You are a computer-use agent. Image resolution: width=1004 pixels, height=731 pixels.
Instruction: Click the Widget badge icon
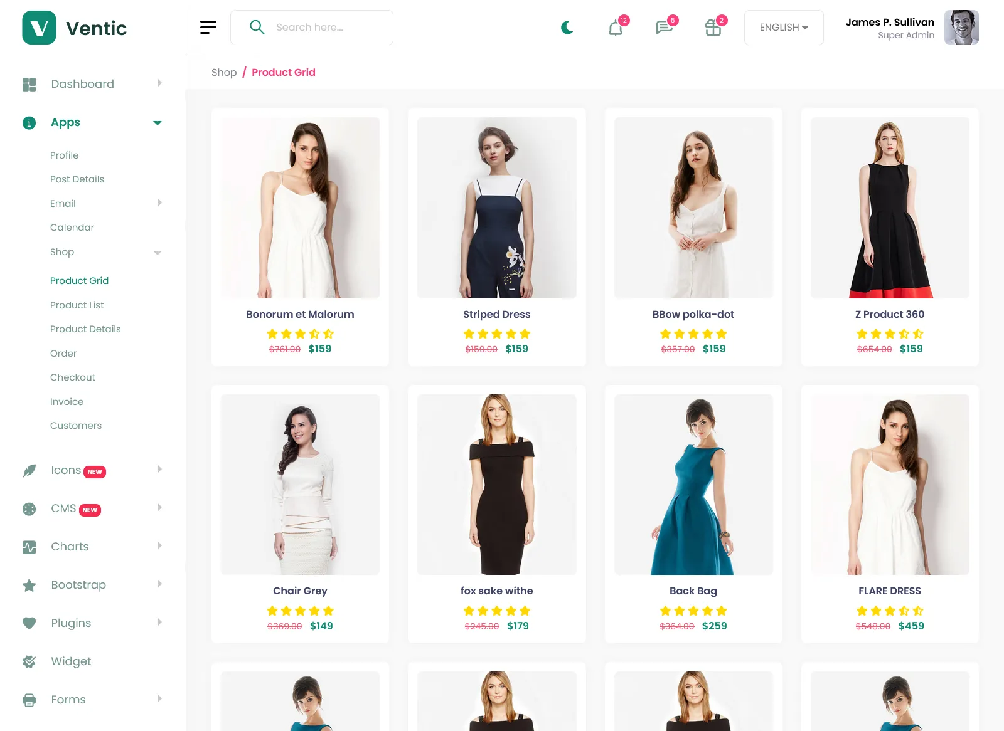[x=29, y=661]
